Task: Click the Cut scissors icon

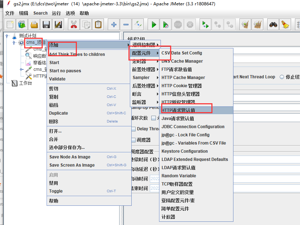Action: 74,25
